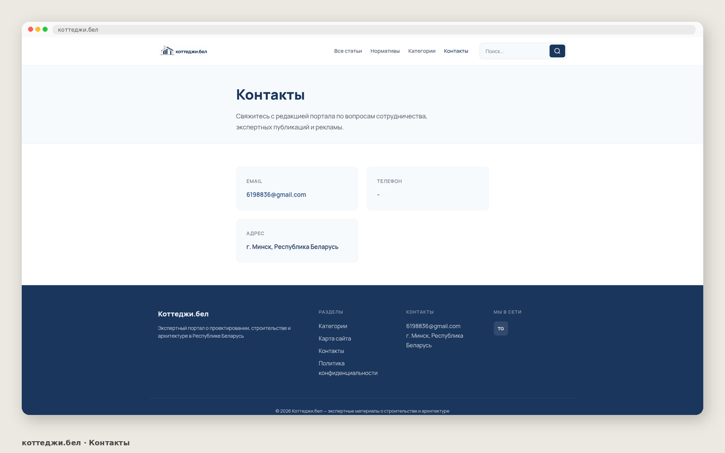Click the РАЗДЕЛЫ footer heading
Image resolution: width=725 pixels, height=453 pixels.
331,312
